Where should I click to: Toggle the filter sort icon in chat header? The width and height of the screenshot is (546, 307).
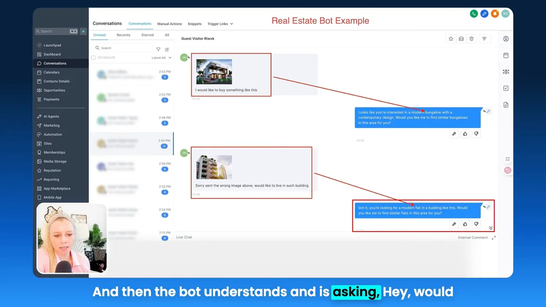click(x=485, y=38)
